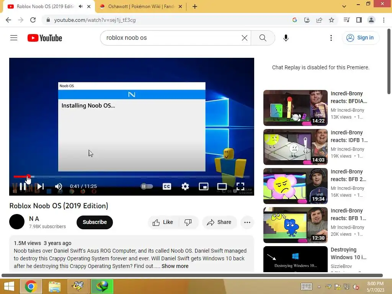Mute the Roblox Noob OS tab audio
The image size is (392, 294).
(80, 7)
